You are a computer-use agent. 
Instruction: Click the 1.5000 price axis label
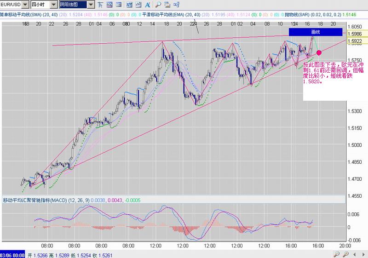click(355, 145)
